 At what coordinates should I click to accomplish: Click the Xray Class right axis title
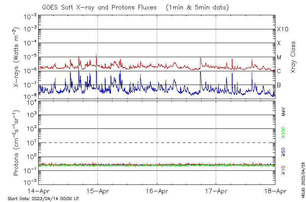[293, 57]
